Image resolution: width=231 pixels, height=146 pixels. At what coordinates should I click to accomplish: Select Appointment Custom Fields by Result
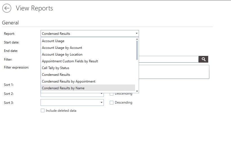pos(88,61)
